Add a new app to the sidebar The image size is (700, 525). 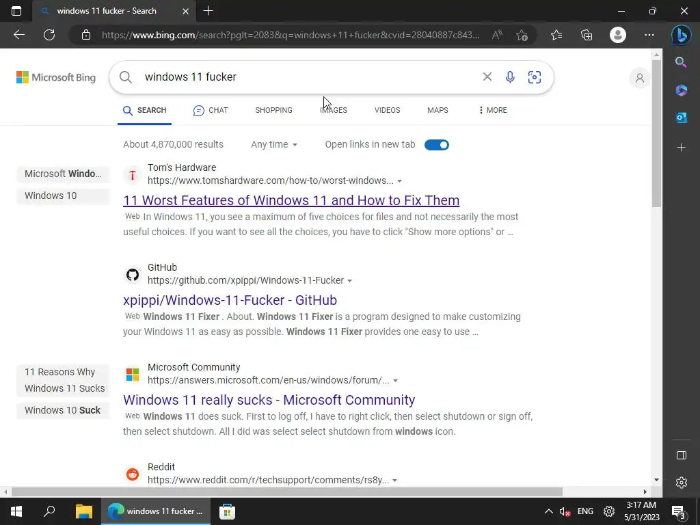[682, 148]
